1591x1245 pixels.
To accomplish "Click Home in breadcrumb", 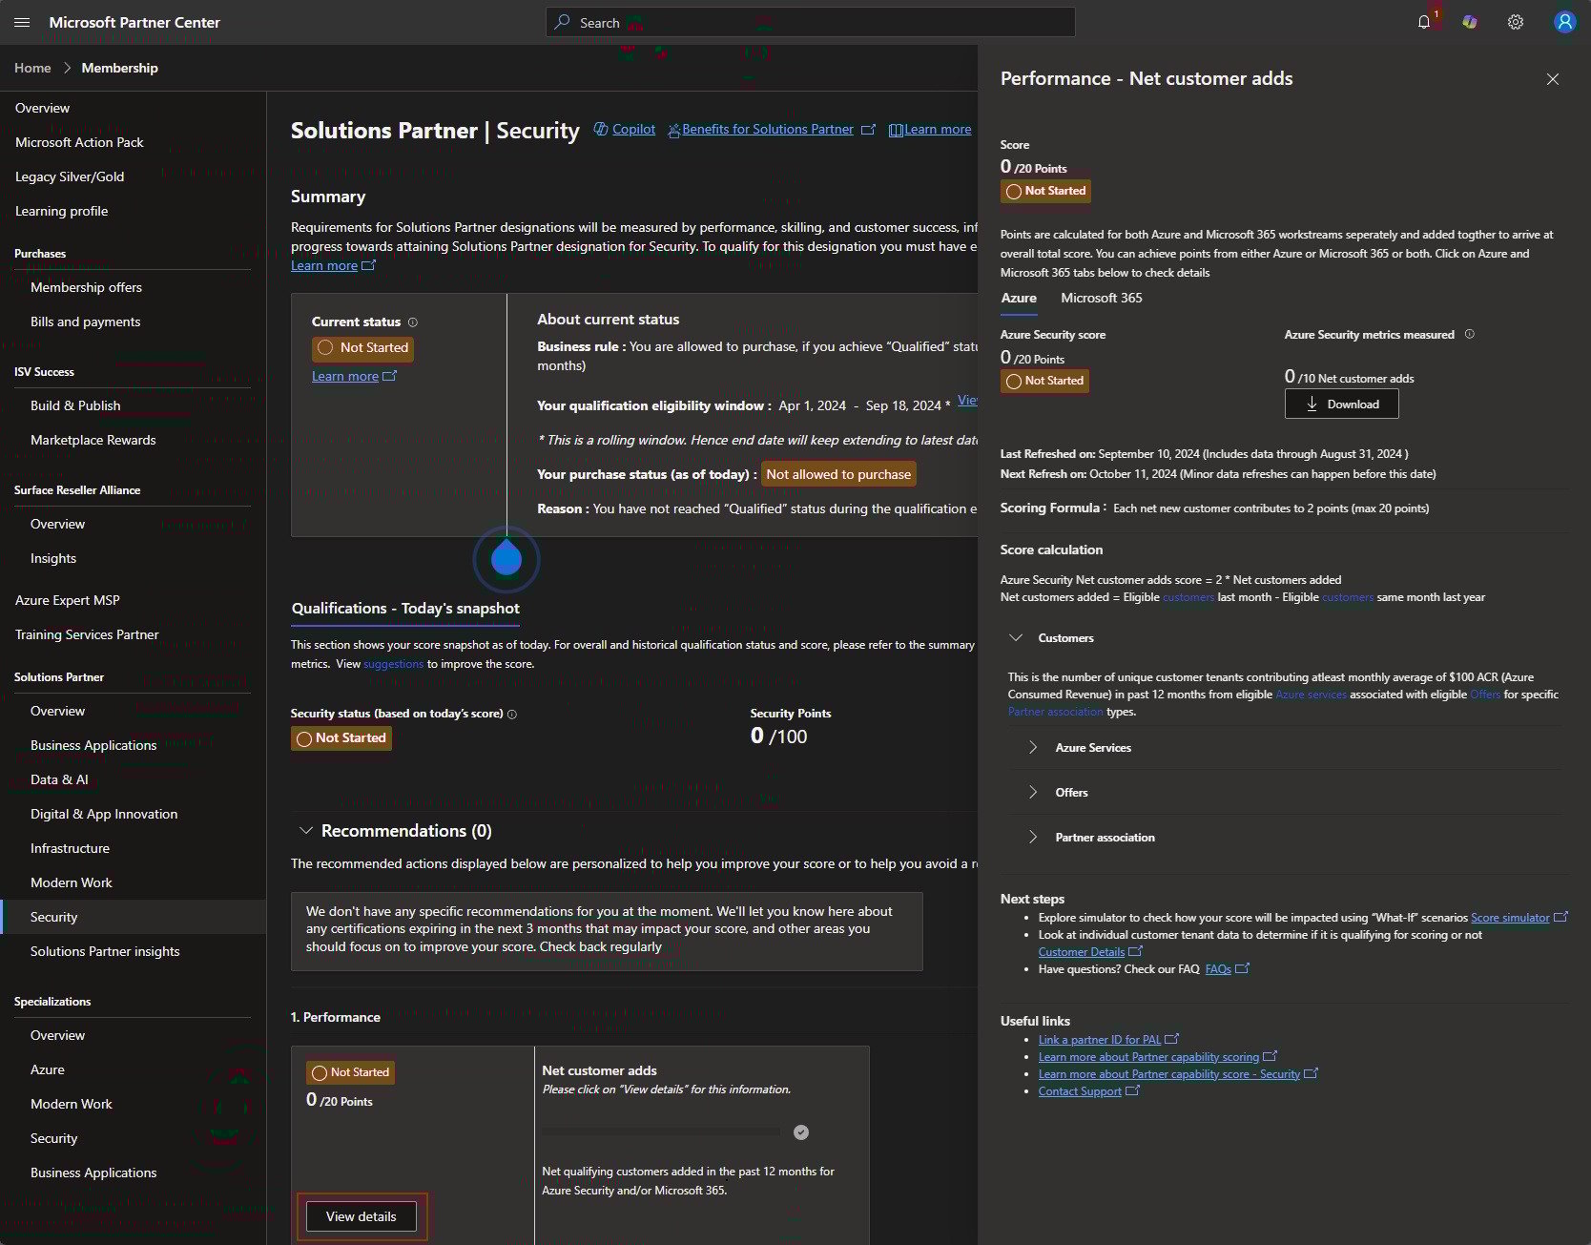I will [32, 68].
